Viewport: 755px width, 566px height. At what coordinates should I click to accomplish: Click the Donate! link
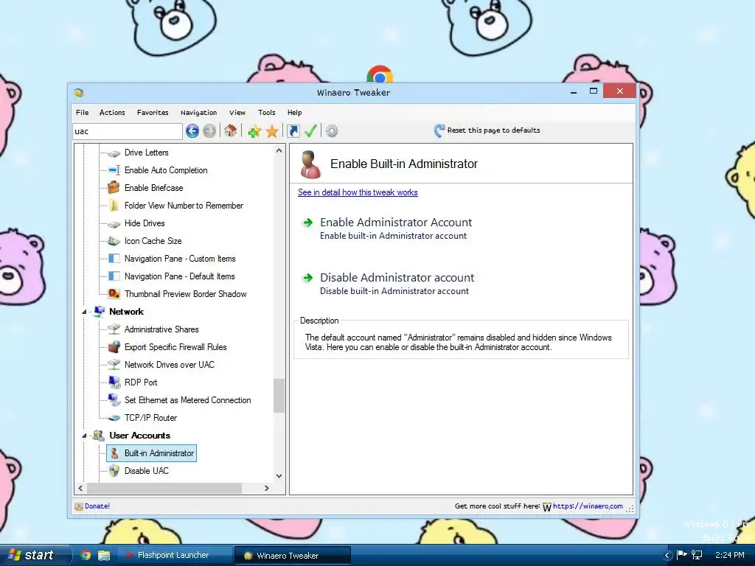[97, 506]
